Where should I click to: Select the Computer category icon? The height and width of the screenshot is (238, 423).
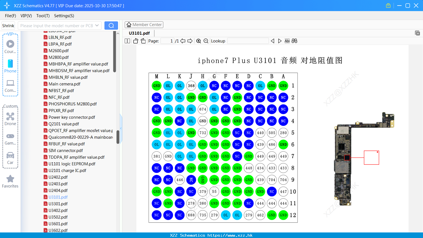[x=10, y=86]
